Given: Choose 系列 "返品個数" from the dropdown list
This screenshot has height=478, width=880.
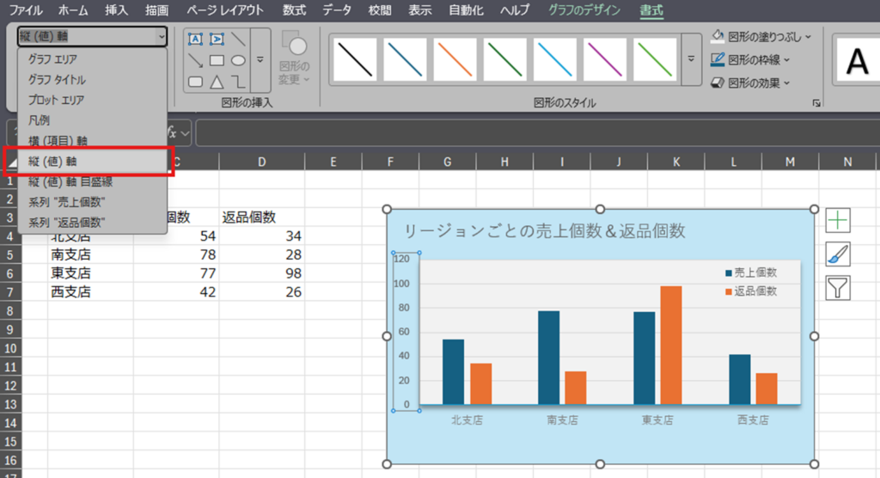Looking at the screenshot, I should point(66,223).
